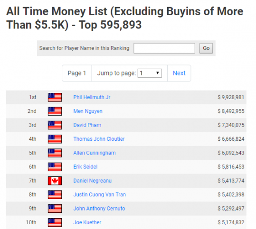Click the US flag in Thomas John Cloutier's row

55,139
